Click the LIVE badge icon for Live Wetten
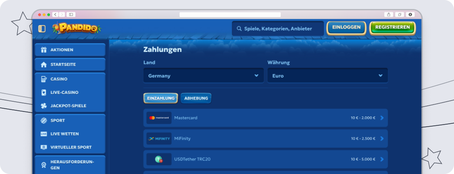Viewport: 454px width, 174px height. click(x=44, y=134)
